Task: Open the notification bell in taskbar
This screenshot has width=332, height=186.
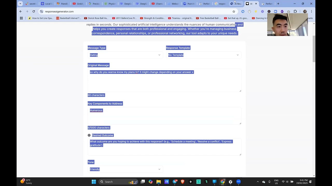Action: coord(310,182)
